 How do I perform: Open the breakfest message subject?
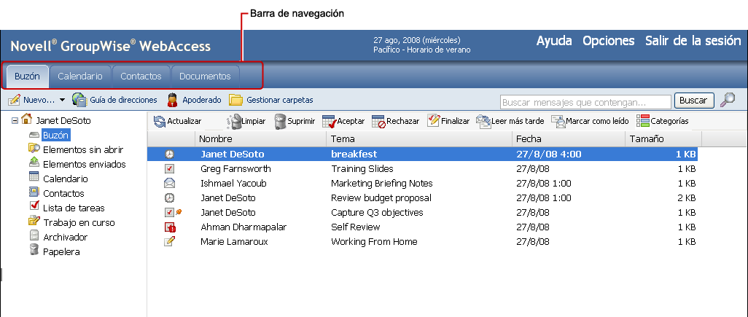(354, 154)
